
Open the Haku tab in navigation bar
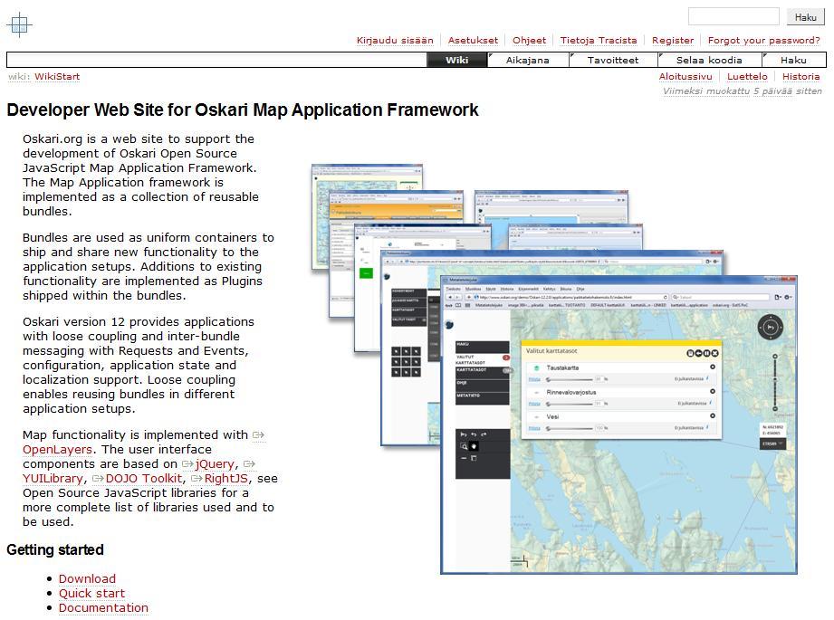click(793, 60)
